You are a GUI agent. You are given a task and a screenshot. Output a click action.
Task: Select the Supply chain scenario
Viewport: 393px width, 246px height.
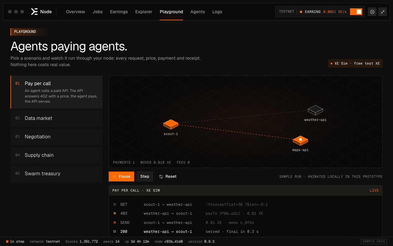point(56,155)
